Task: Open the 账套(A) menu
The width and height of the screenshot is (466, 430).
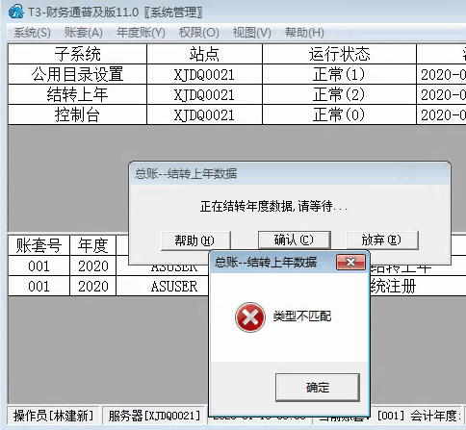Action: 84,33
